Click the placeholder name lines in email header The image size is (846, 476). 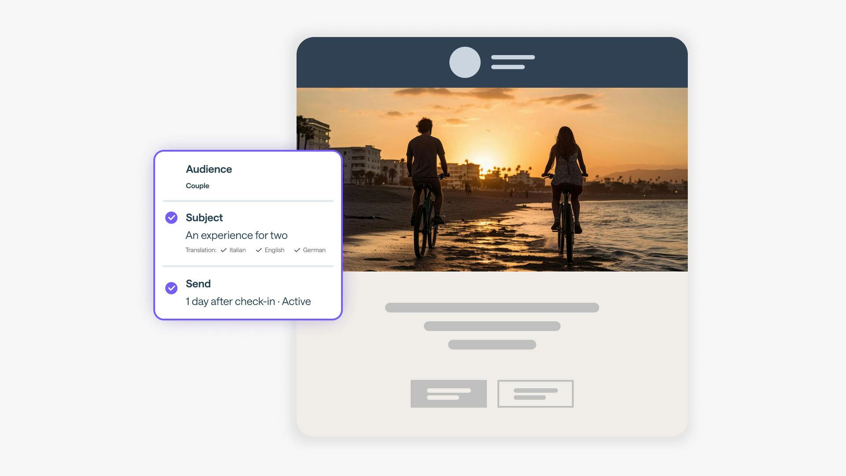(513, 62)
